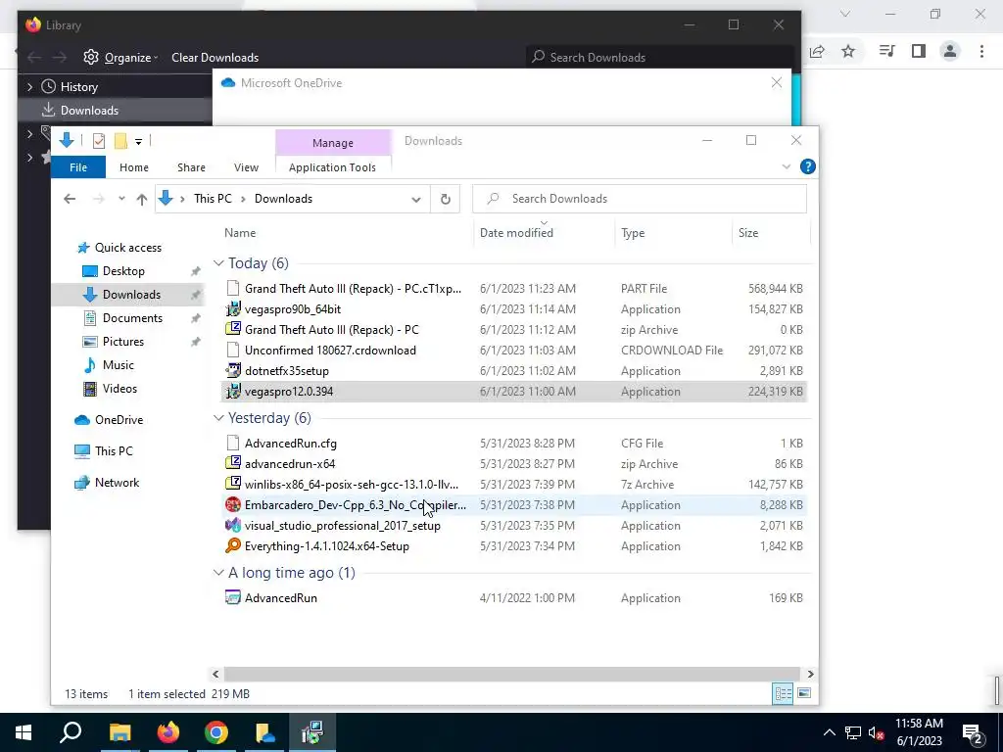
Task: Switch to the View ribbon tab
Action: [246, 167]
